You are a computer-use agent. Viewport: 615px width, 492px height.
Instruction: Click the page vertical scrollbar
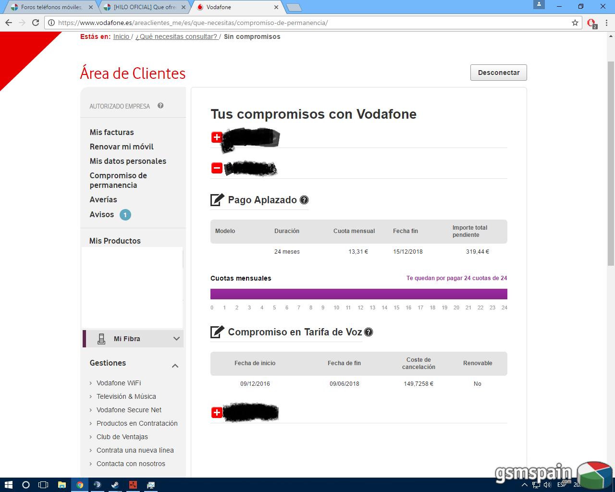(611, 163)
